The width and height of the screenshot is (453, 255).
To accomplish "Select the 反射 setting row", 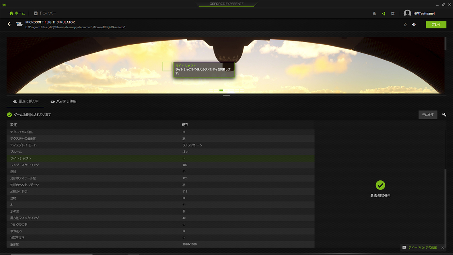I will pyautogui.click(x=160, y=172).
